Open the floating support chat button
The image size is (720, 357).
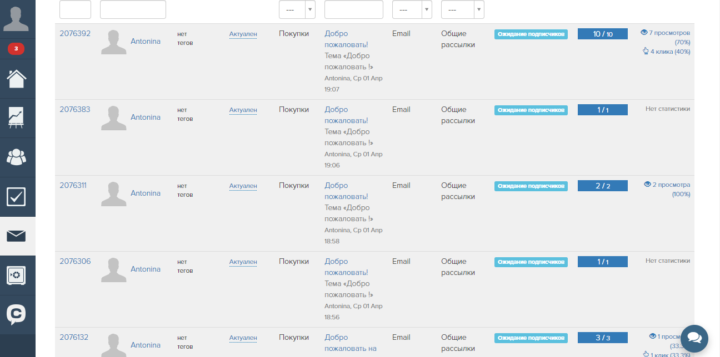694,338
